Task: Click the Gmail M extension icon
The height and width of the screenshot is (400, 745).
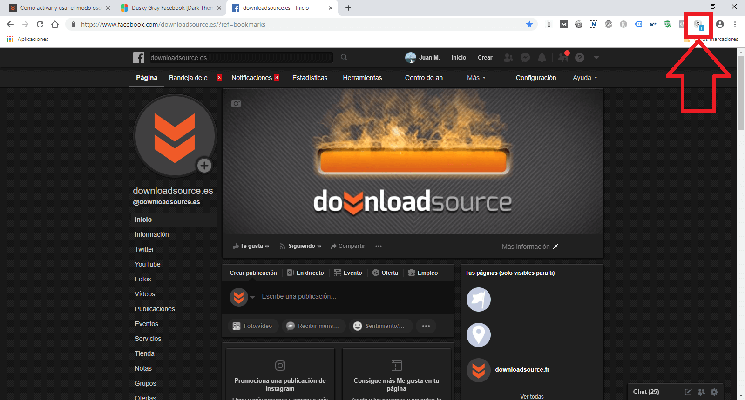Action: 564,24
